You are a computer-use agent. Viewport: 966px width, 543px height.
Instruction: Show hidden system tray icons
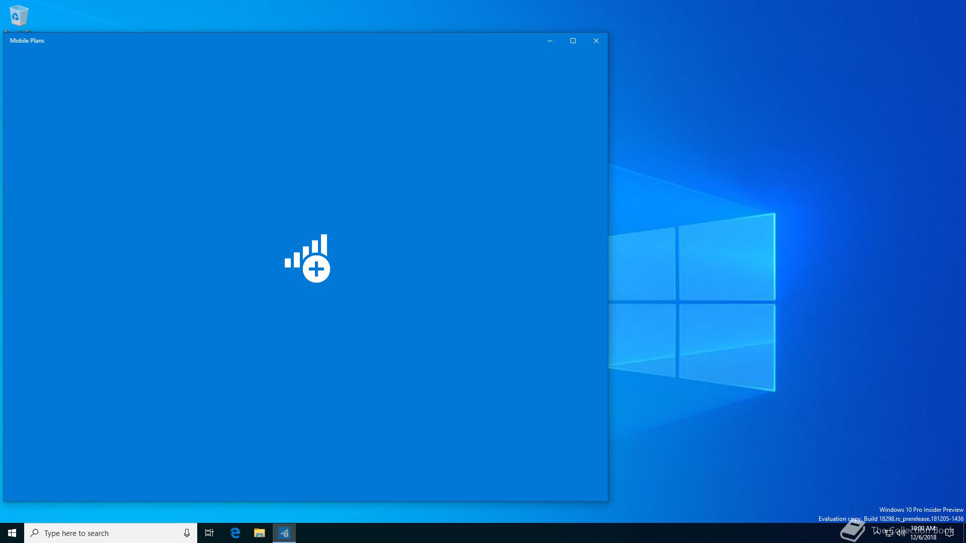[877, 533]
